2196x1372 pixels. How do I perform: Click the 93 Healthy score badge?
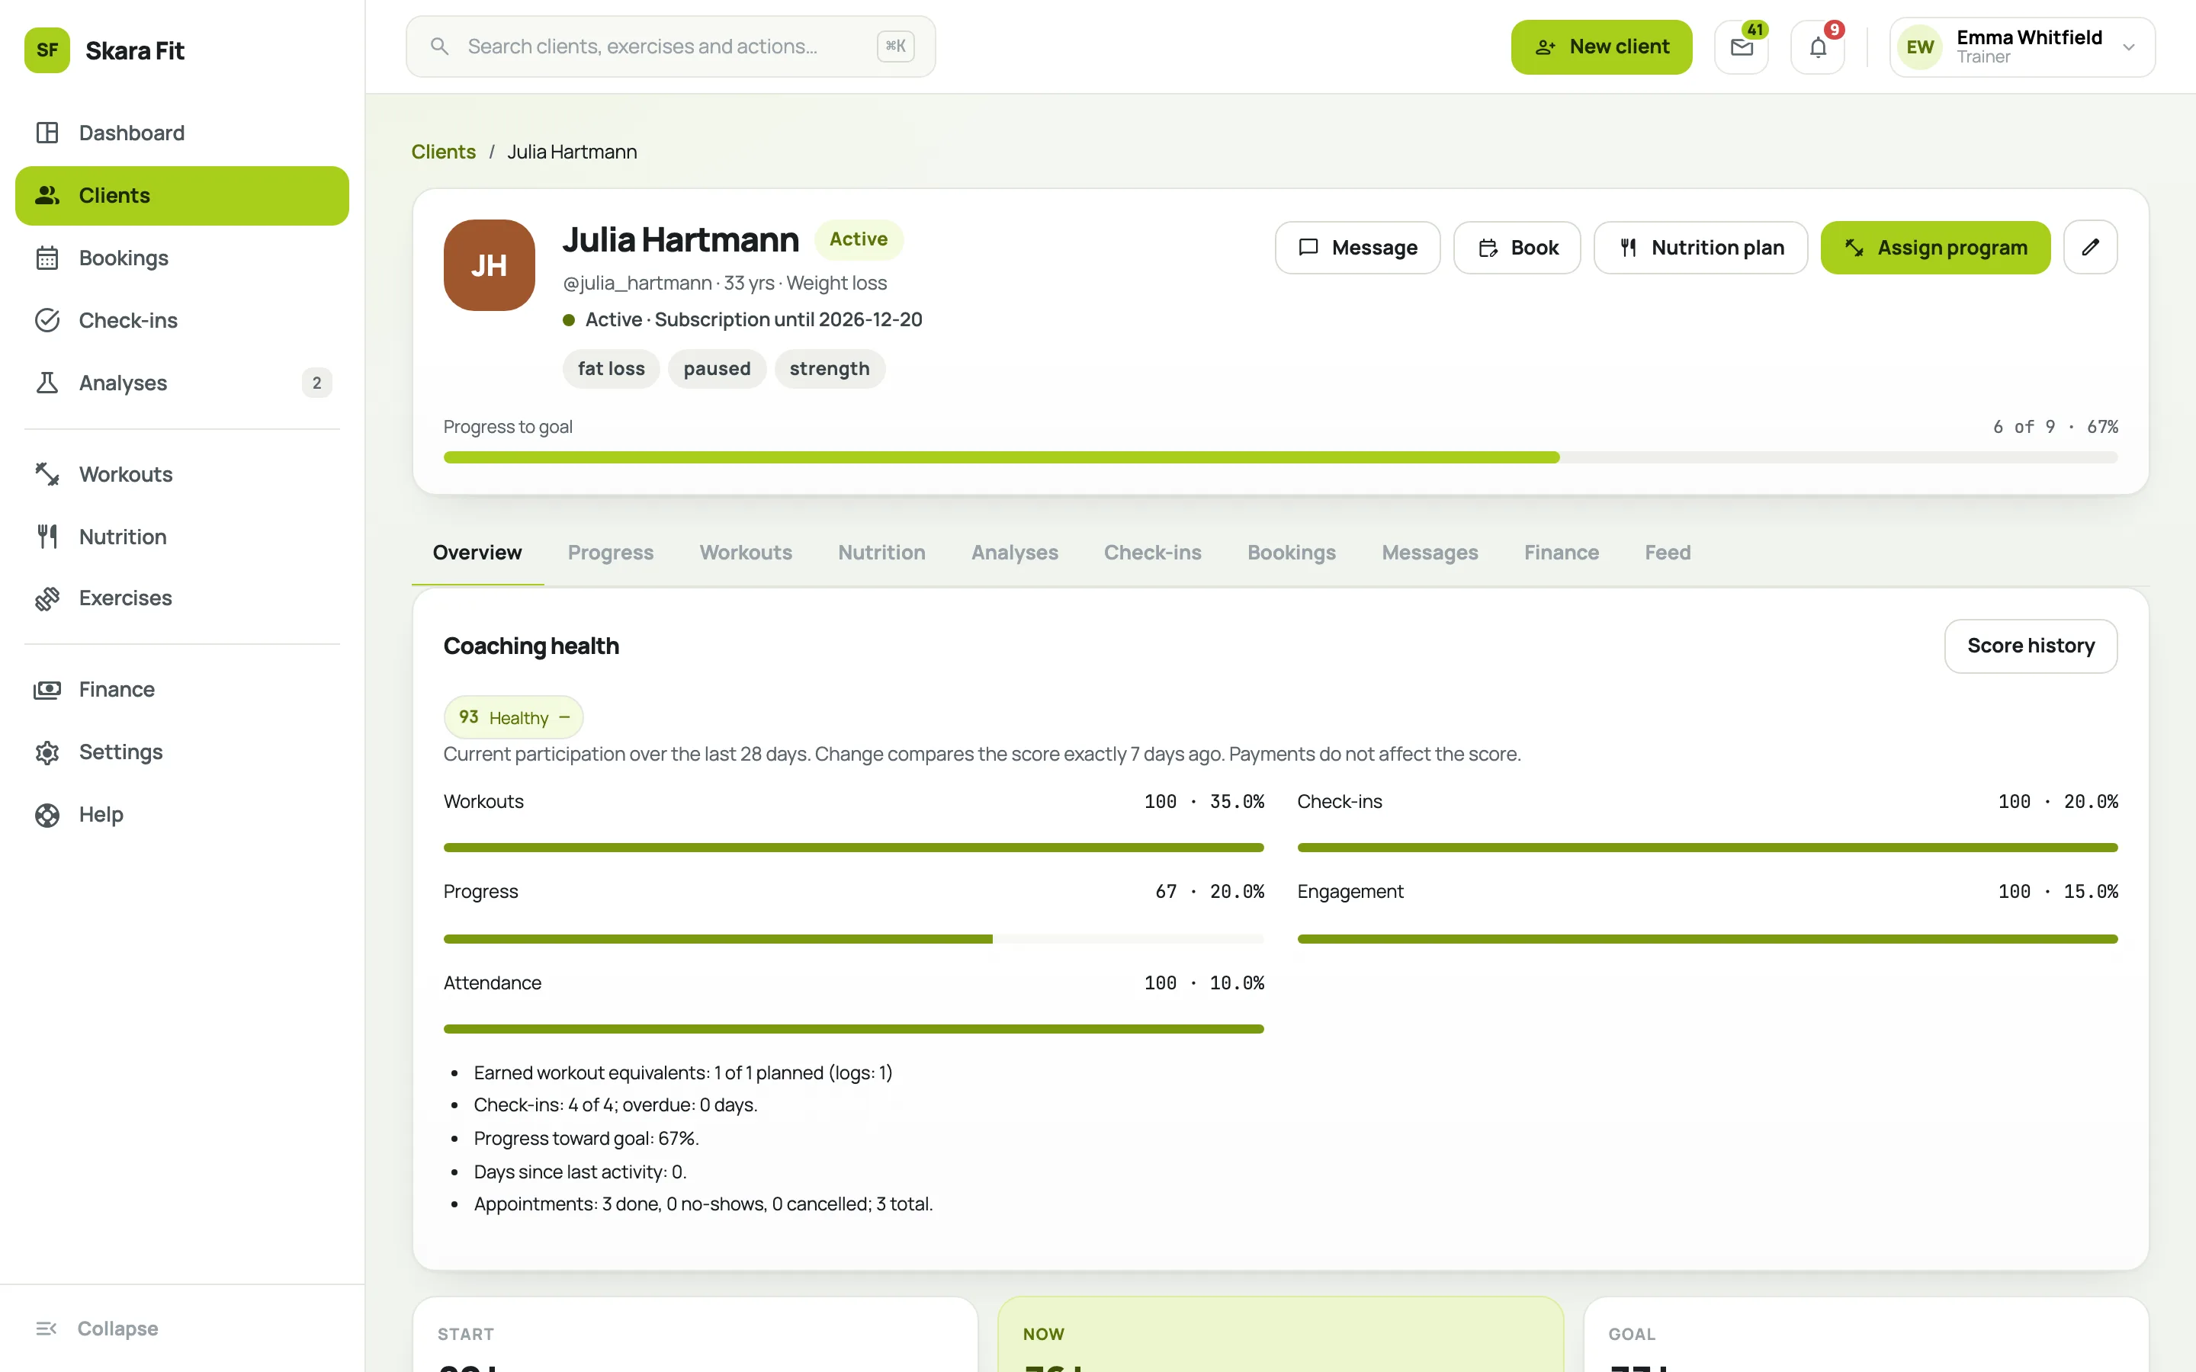(x=512, y=716)
